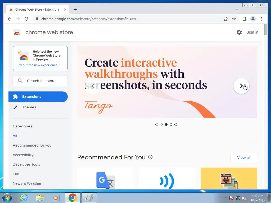Show hidden system tray icons
Viewport: 271px width, 203px height.
coord(225,198)
